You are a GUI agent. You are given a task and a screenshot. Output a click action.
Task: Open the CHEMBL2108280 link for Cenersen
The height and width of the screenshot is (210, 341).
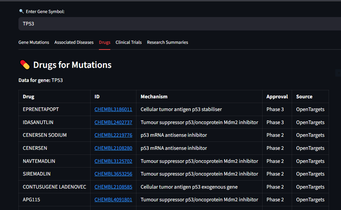[x=113, y=148]
